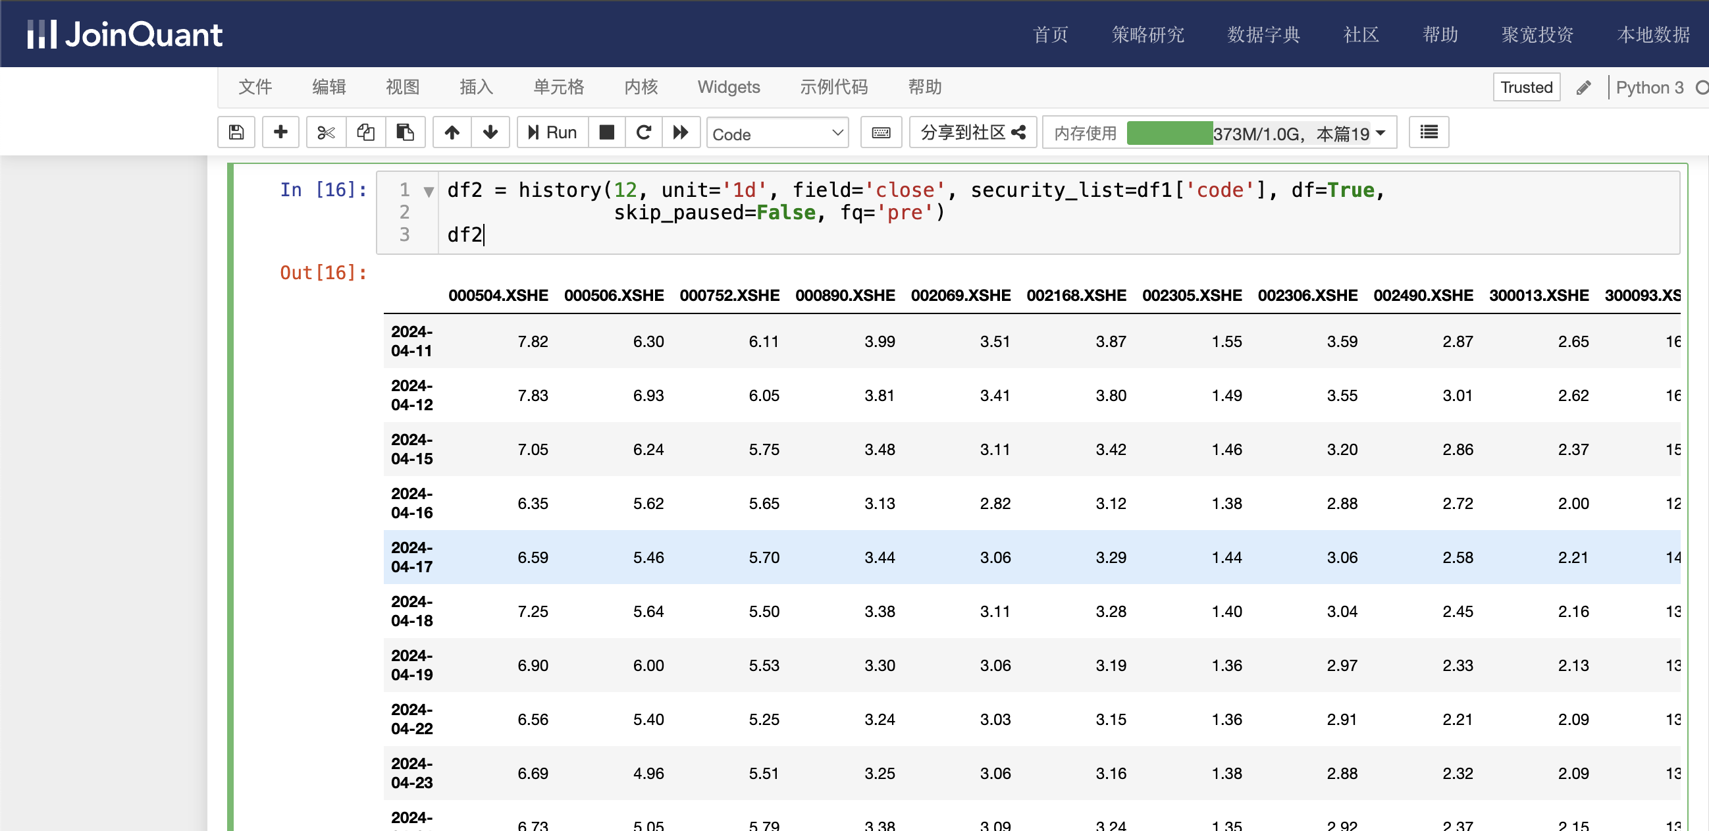Expand the memory usage dropdown arrow
The image size is (1709, 831).
coord(1380,134)
